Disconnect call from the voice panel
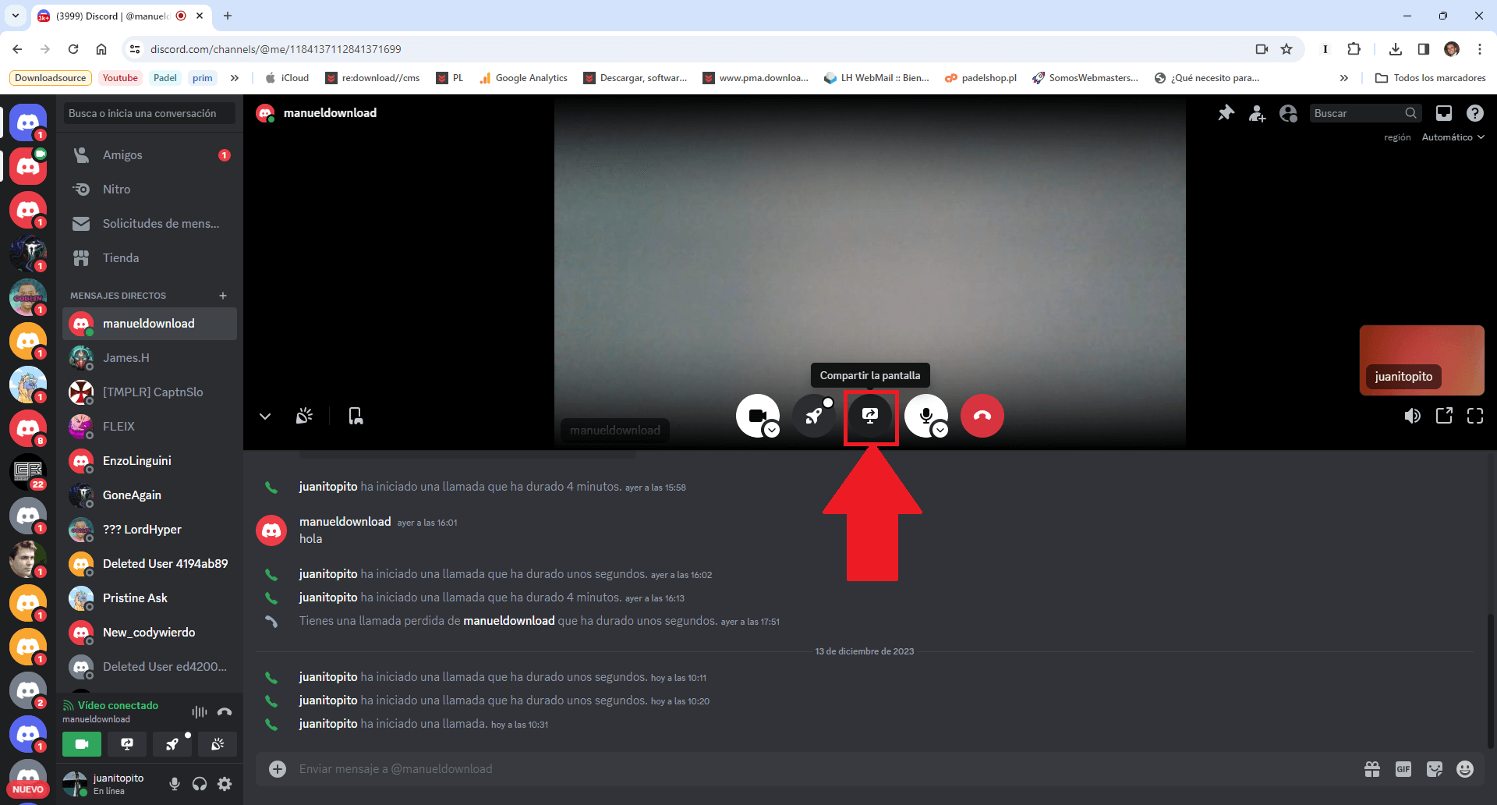This screenshot has height=805, width=1497. 225,711
